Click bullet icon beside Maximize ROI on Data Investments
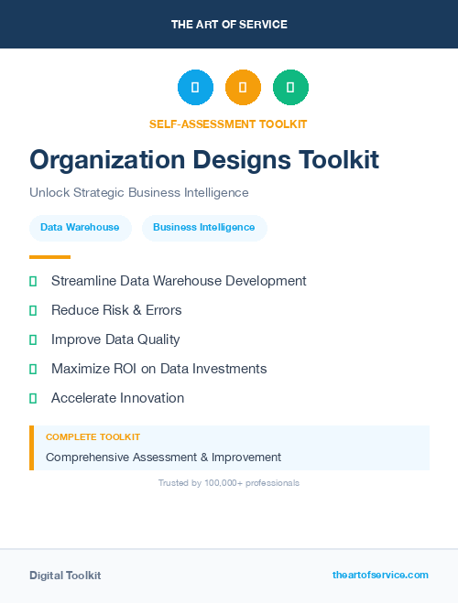458x603 pixels. pyautogui.click(x=33, y=369)
